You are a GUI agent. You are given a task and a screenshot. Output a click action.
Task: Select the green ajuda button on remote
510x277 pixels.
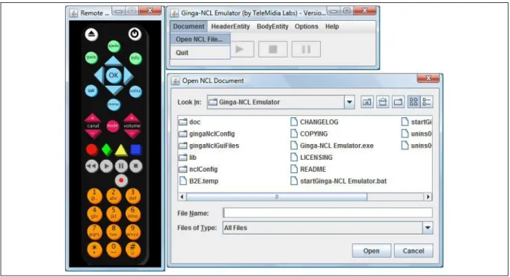click(x=114, y=46)
